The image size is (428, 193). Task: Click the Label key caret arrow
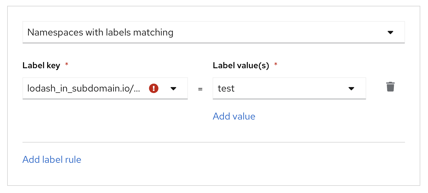(x=174, y=89)
